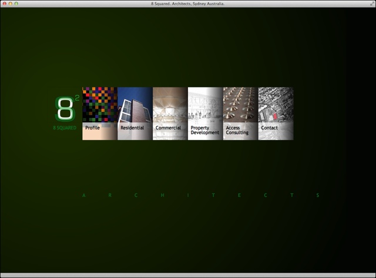Click the 8 Squared logo
The image size is (376, 278).
pyautogui.click(x=66, y=108)
